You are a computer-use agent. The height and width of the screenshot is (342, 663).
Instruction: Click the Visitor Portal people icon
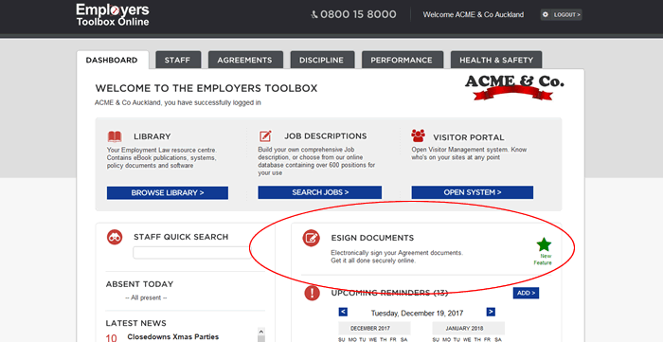click(x=419, y=135)
